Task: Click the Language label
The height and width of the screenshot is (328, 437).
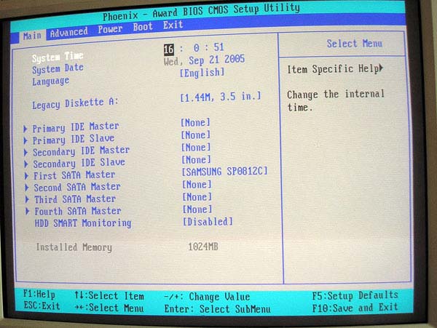Action: pyautogui.click(x=51, y=81)
